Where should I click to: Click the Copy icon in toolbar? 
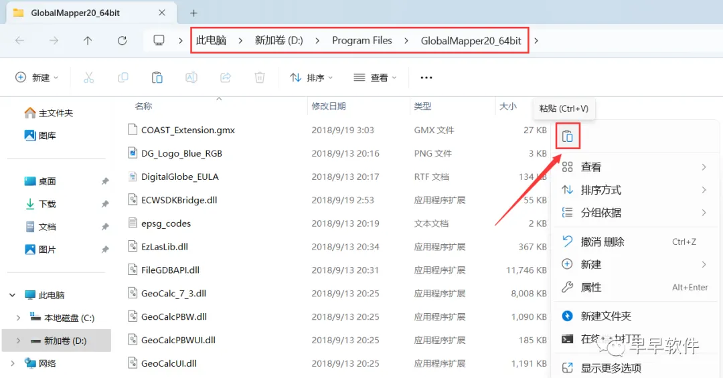point(123,78)
